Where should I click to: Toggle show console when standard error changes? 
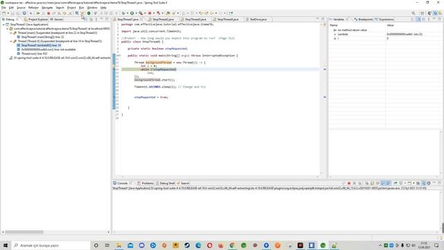coord(388,183)
